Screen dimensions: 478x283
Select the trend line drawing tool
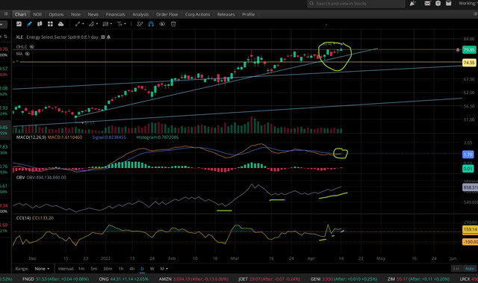(78, 24)
